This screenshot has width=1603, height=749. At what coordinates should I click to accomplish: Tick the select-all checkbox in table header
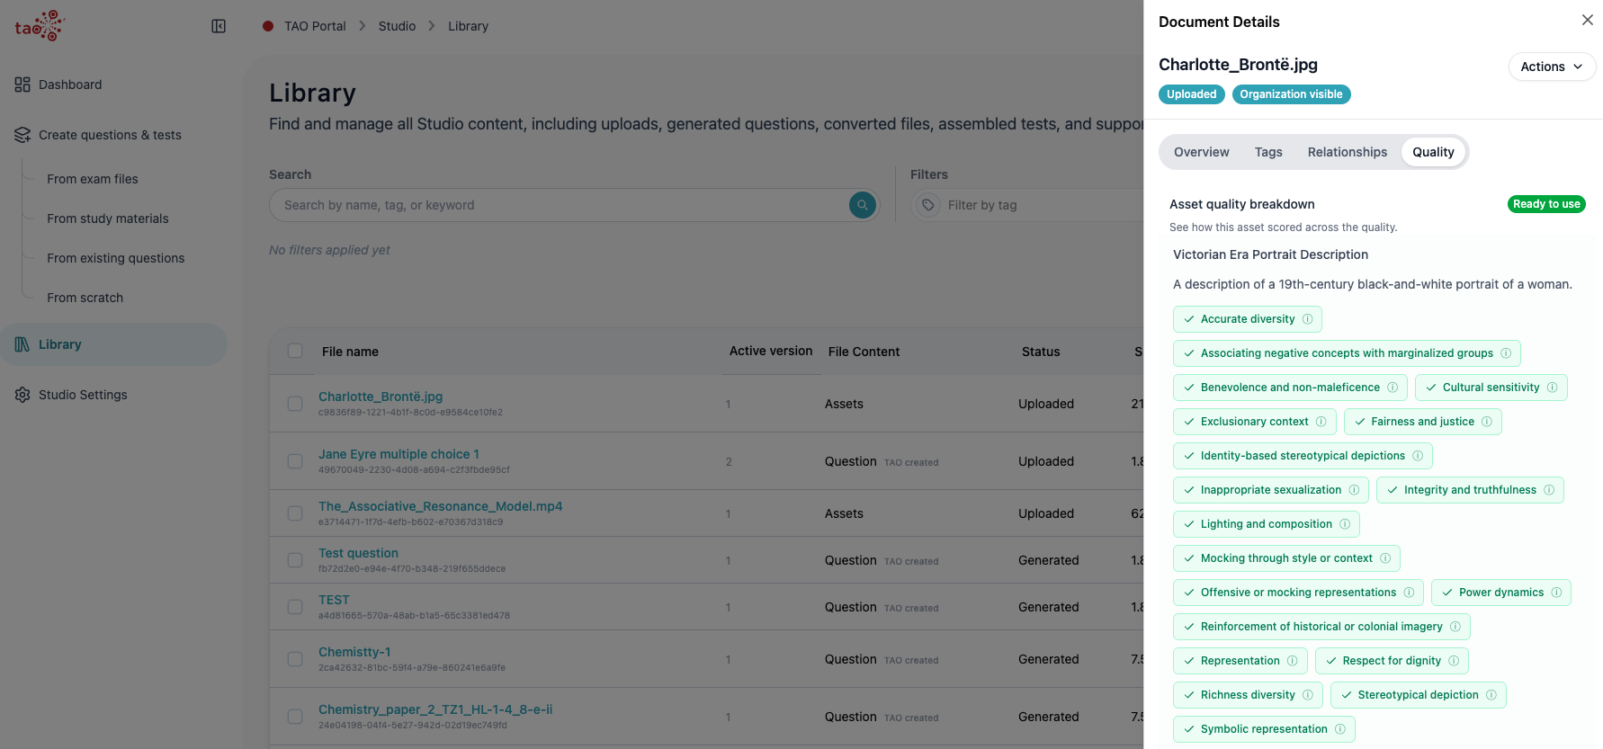295,351
